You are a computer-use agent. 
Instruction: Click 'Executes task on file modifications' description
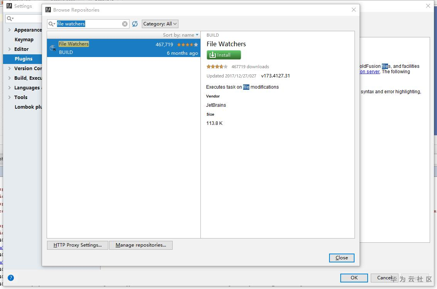[242, 87]
